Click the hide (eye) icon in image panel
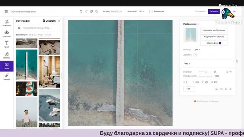244x137 pixels. [221, 89]
